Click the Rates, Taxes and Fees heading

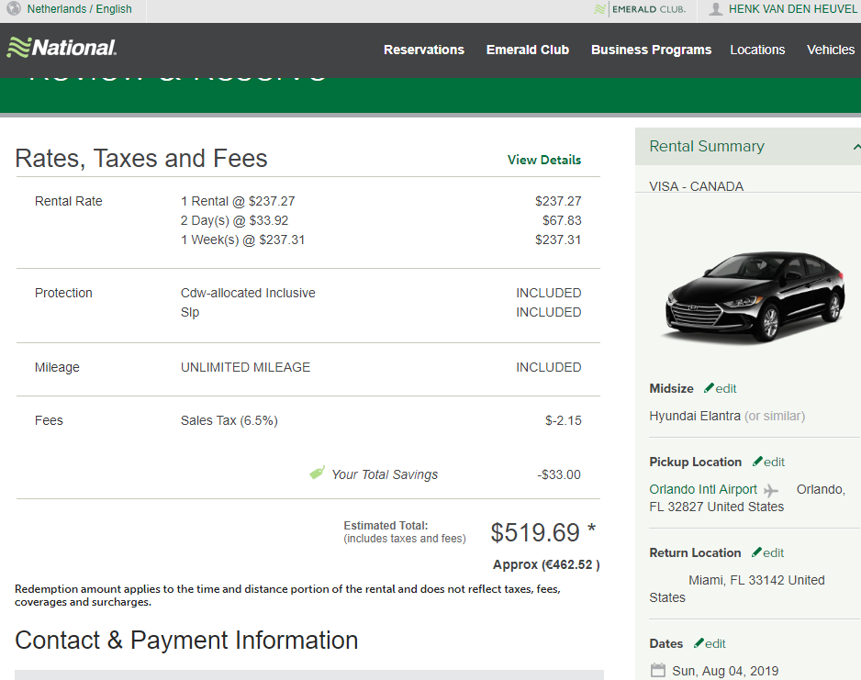pos(141,159)
